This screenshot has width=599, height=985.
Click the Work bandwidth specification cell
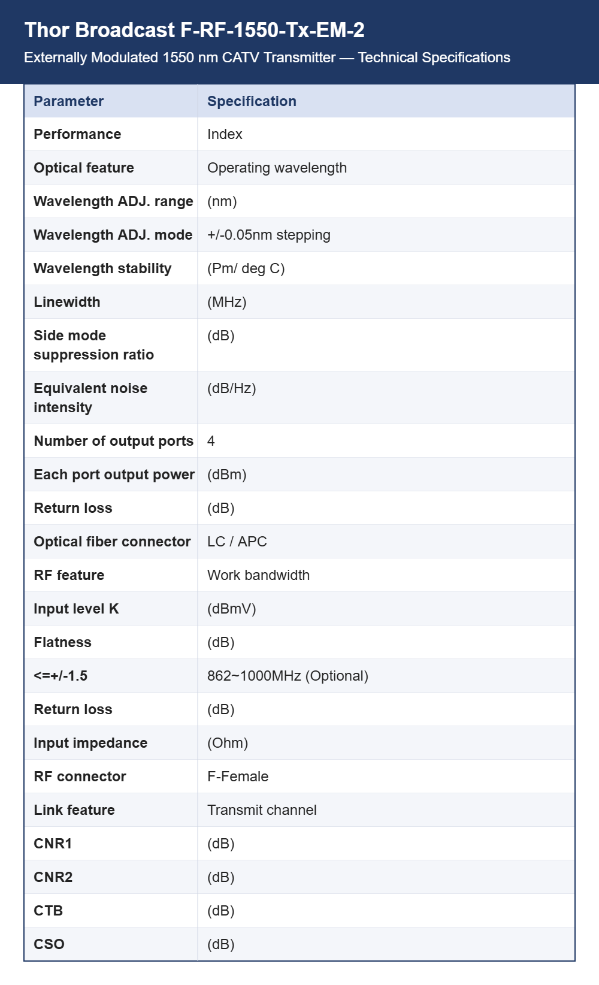(386, 575)
